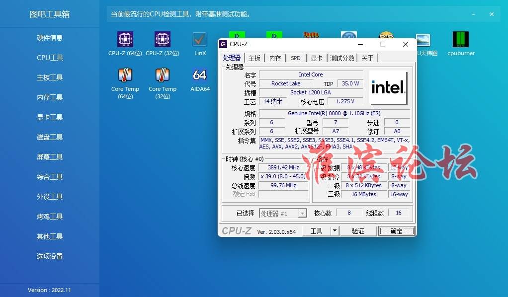Click the 工具 button in CPU-Z
Image resolution: width=508 pixels, height=297 pixels.
click(x=317, y=231)
